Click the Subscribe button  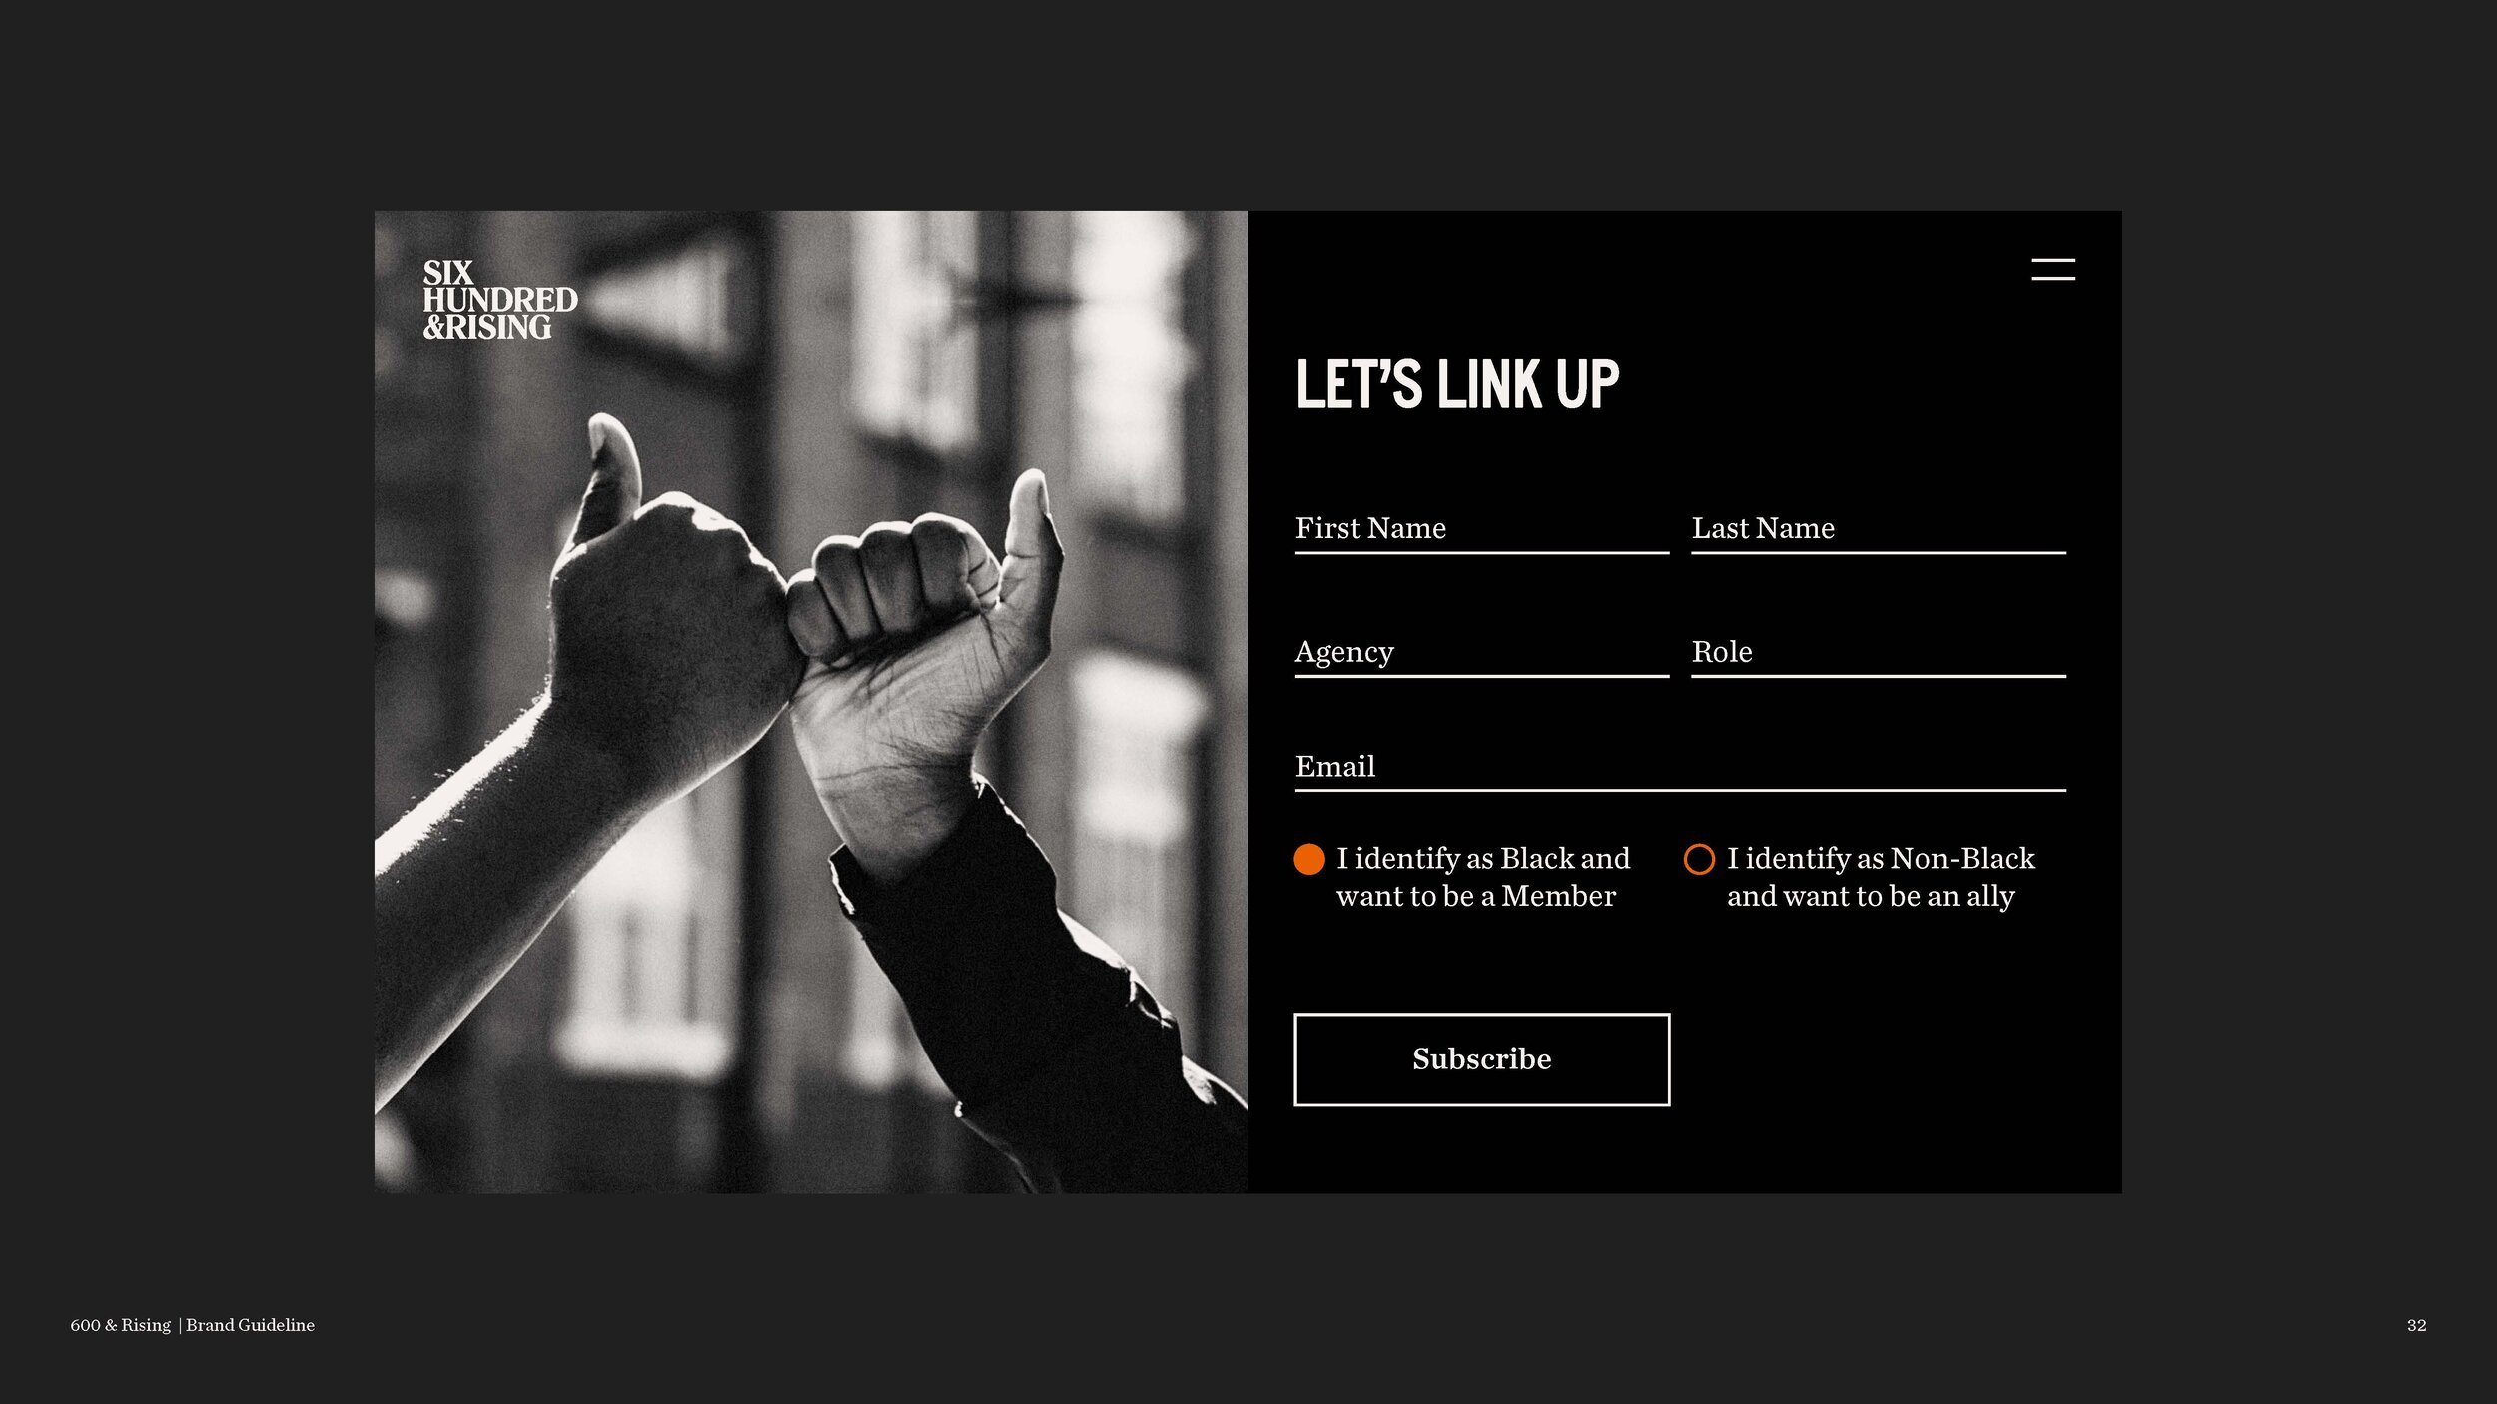pyautogui.click(x=1481, y=1059)
